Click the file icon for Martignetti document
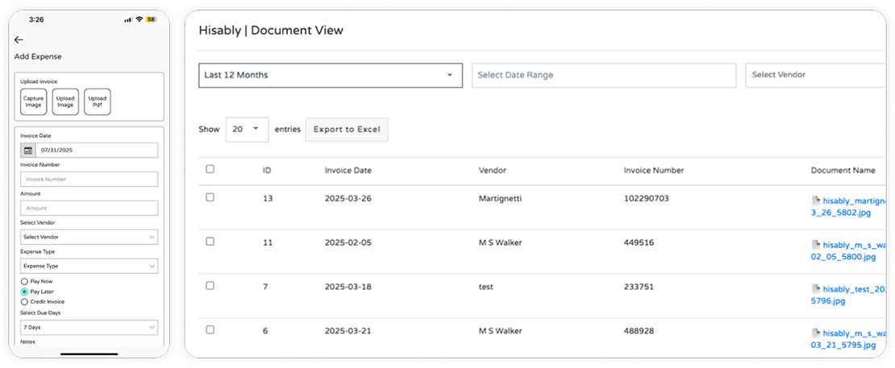The width and height of the screenshot is (895, 368). click(816, 201)
